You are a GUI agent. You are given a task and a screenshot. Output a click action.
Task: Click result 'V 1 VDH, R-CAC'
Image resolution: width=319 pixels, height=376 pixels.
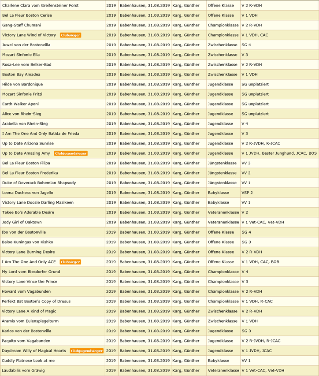(x=257, y=301)
